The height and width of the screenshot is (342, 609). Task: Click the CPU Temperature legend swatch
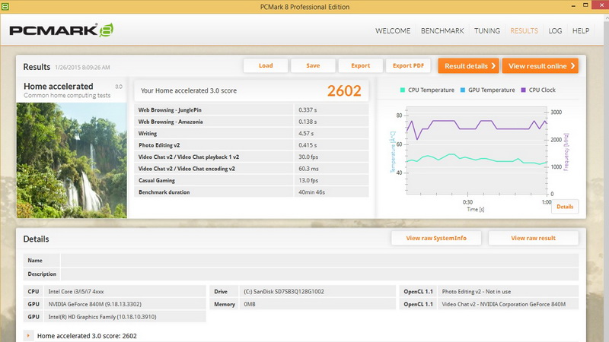pos(403,90)
